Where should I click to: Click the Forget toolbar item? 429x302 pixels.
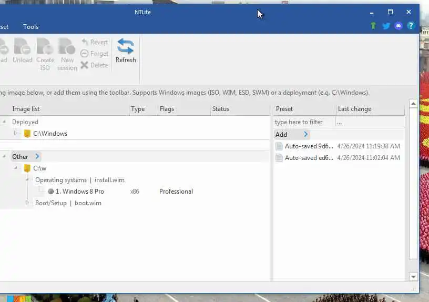tap(95, 54)
